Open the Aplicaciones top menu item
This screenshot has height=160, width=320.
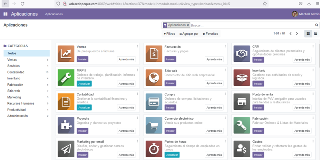click(x=54, y=14)
